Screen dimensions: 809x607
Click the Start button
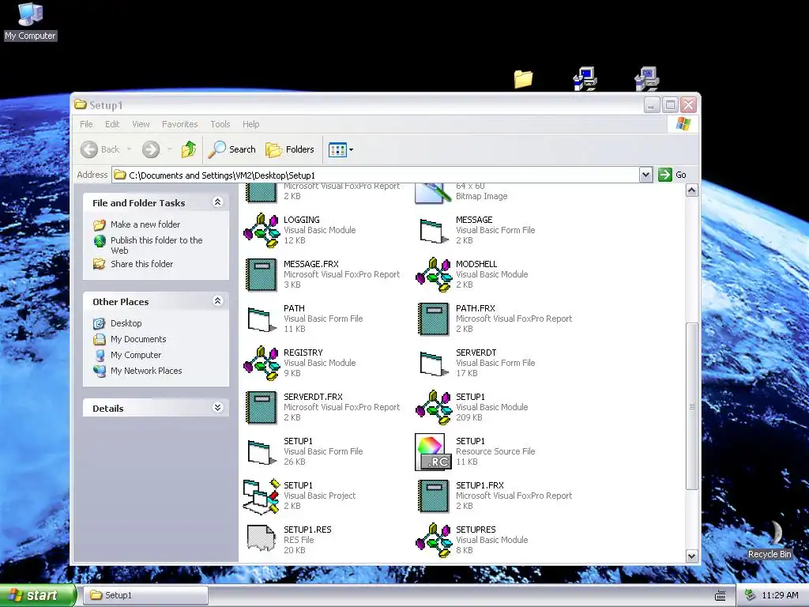tap(37, 595)
